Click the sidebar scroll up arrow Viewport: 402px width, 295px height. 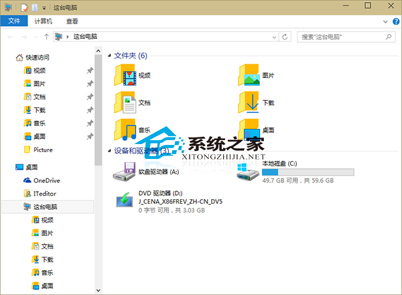[98, 51]
